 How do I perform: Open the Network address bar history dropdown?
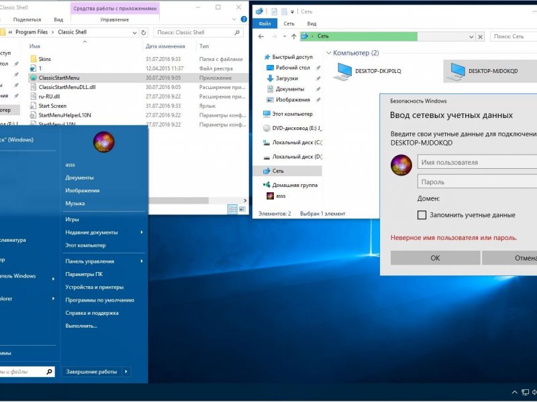(x=471, y=37)
